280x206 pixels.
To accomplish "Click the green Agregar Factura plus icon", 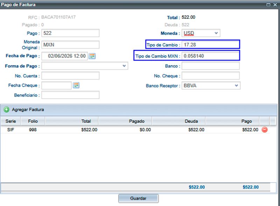I will pyautogui.click(x=6, y=109).
